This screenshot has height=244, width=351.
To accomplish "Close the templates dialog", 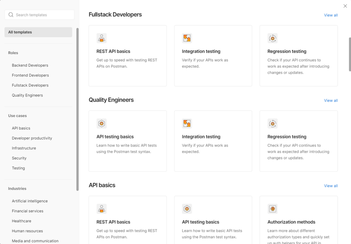I will [x=345, y=6].
